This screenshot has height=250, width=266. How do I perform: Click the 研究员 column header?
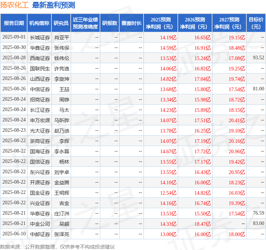(x=61, y=23)
